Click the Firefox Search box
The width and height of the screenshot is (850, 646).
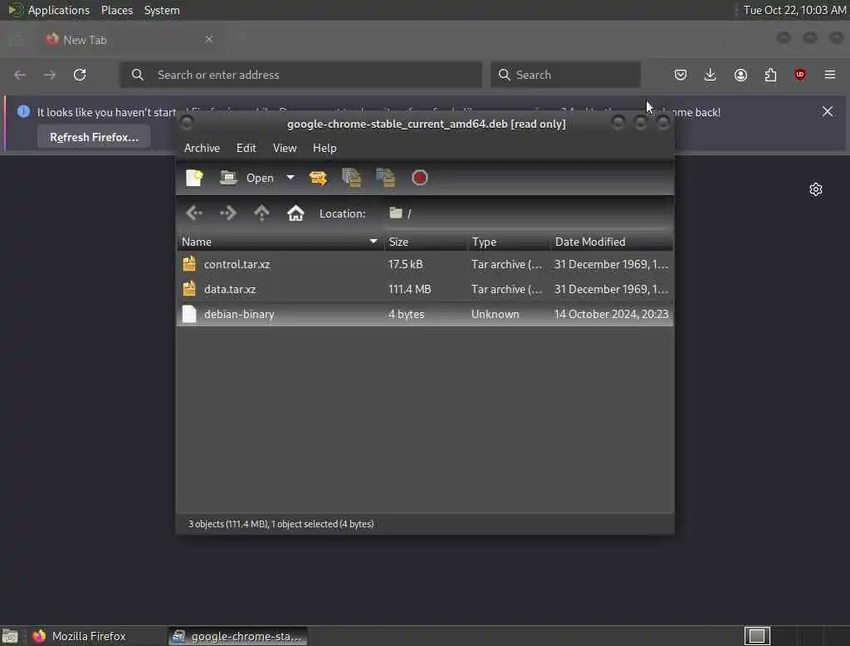[565, 75]
